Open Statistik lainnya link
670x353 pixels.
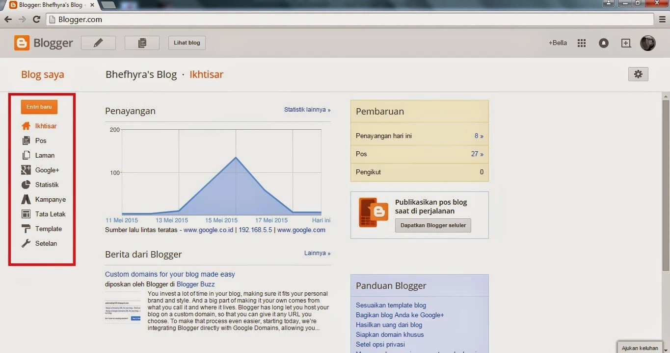click(x=307, y=110)
